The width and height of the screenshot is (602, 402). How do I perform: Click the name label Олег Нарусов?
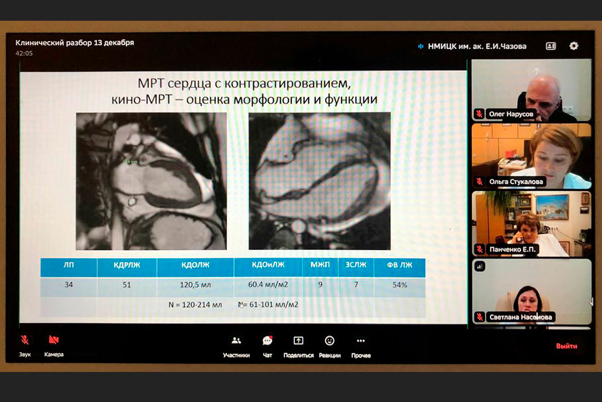511,114
